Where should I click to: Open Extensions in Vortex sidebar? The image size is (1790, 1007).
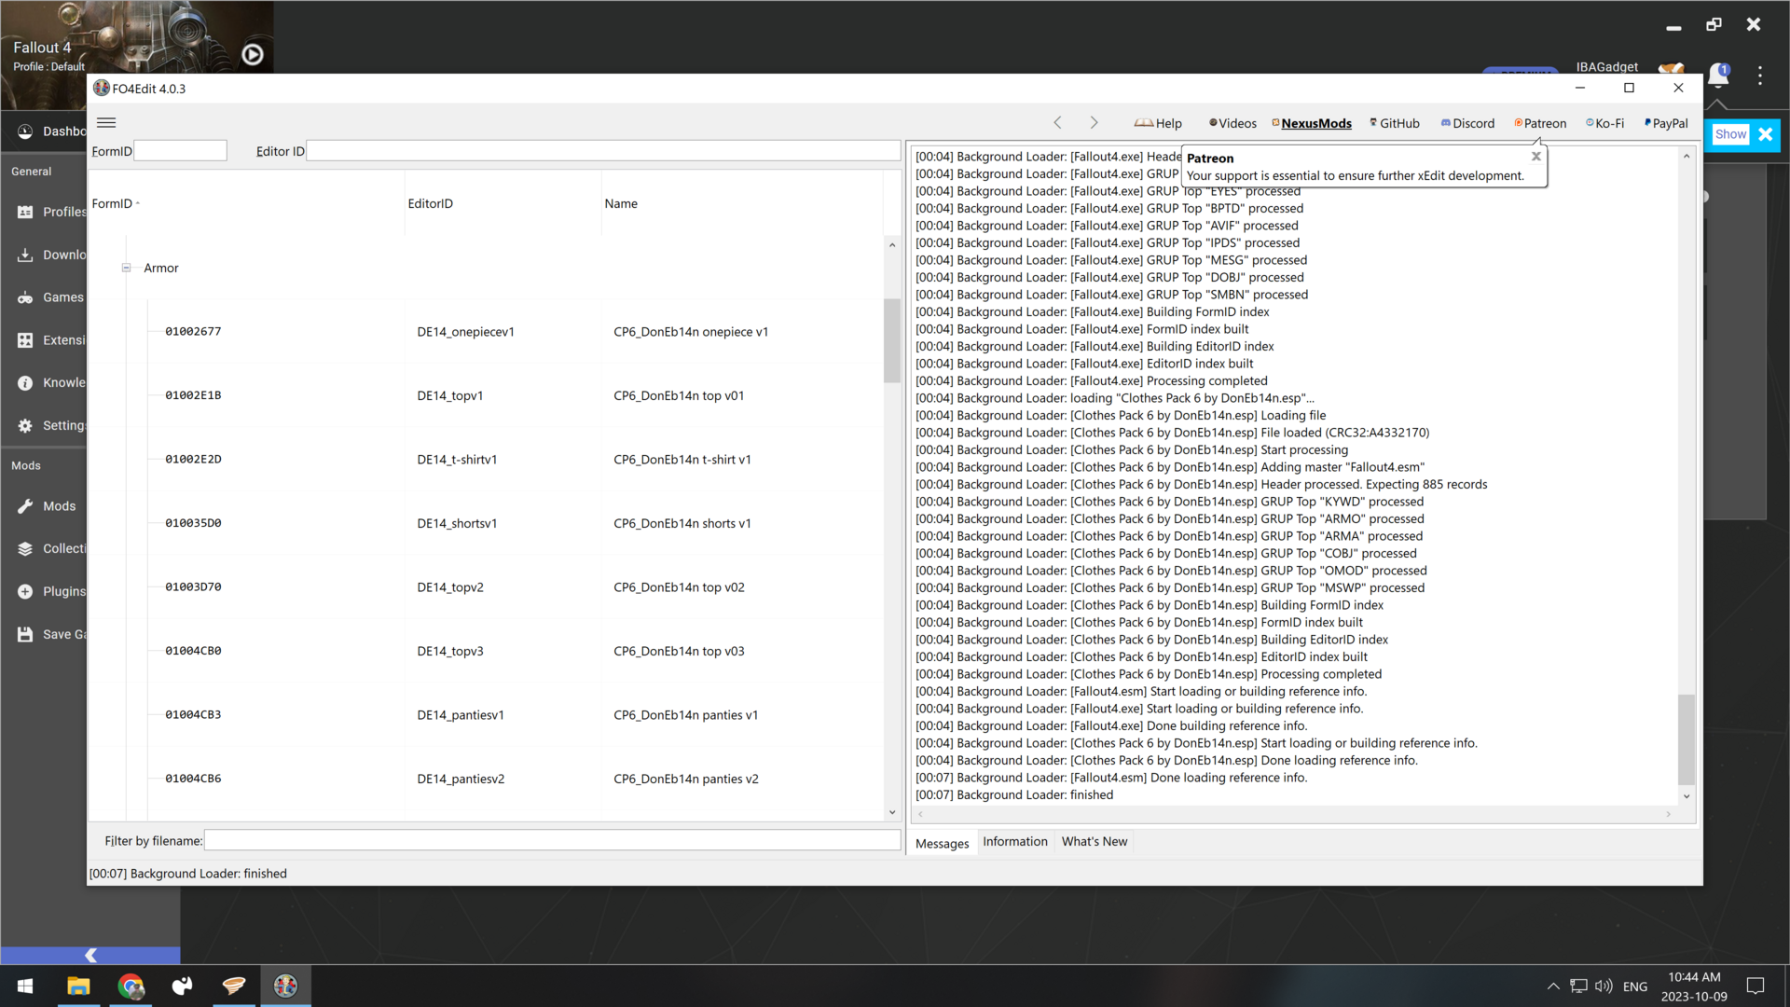pyautogui.click(x=51, y=340)
